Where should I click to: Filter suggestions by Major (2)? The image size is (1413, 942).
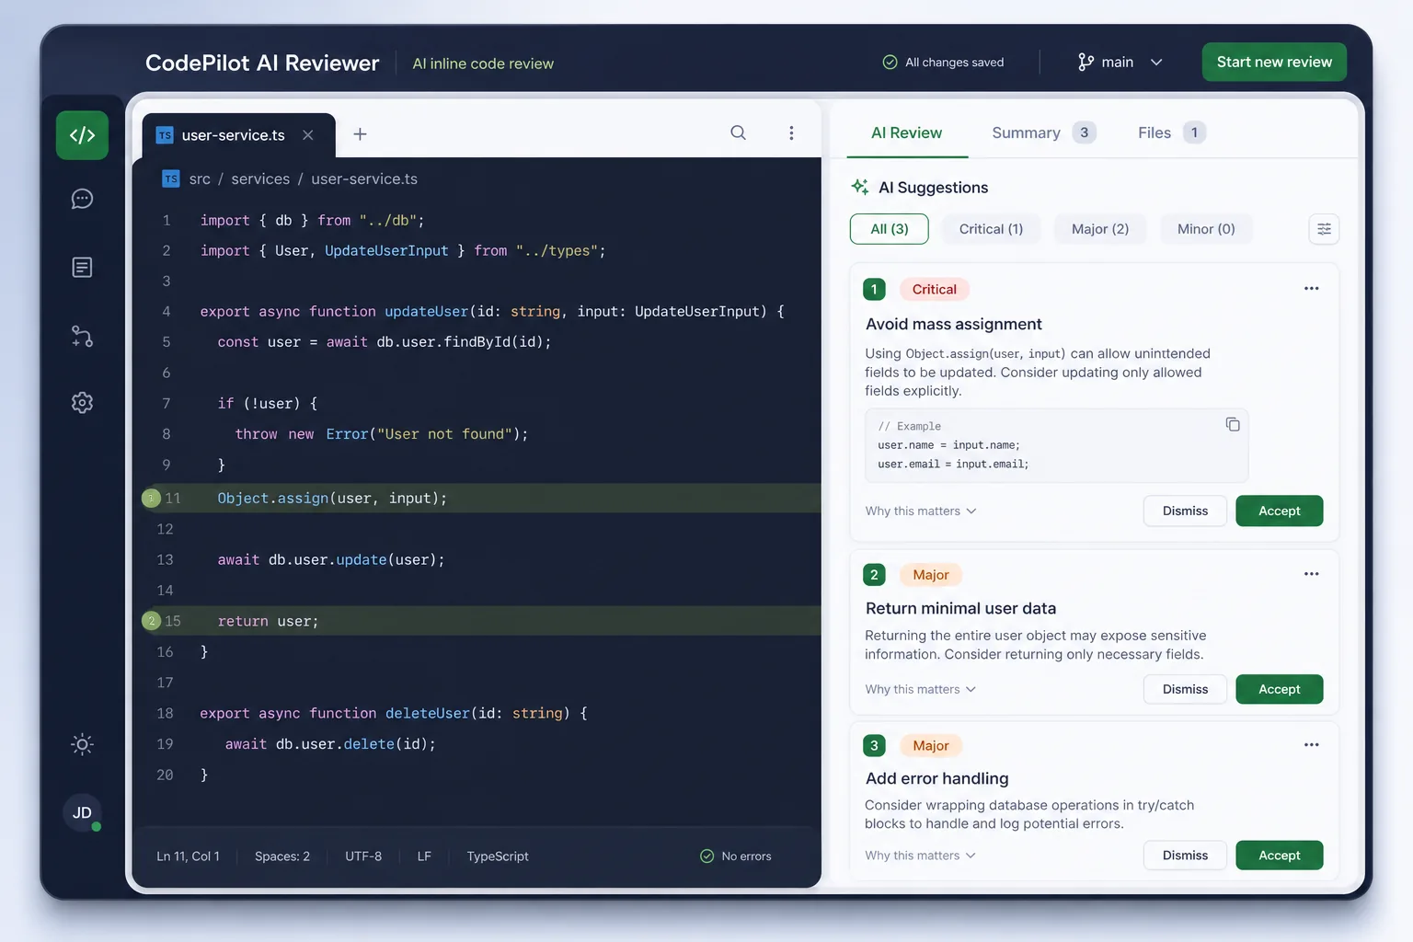(1099, 229)
